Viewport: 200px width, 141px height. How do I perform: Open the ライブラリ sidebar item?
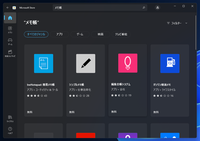click(x=10, y=119)
